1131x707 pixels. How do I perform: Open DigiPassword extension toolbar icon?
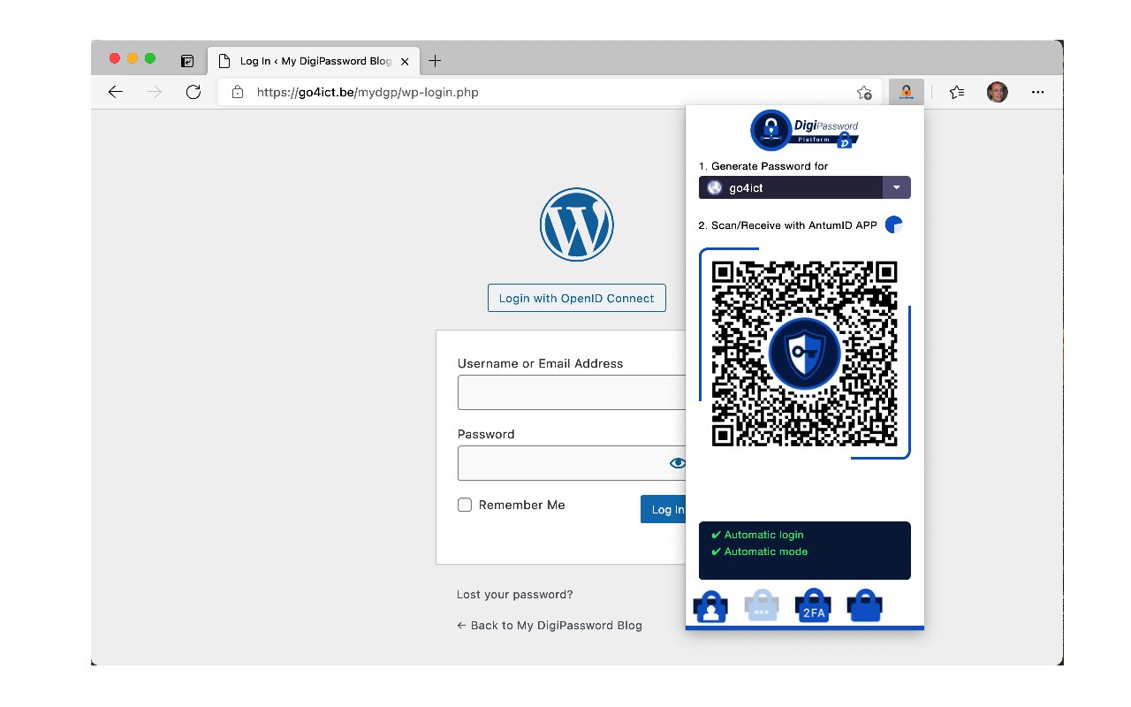point(906,92)
